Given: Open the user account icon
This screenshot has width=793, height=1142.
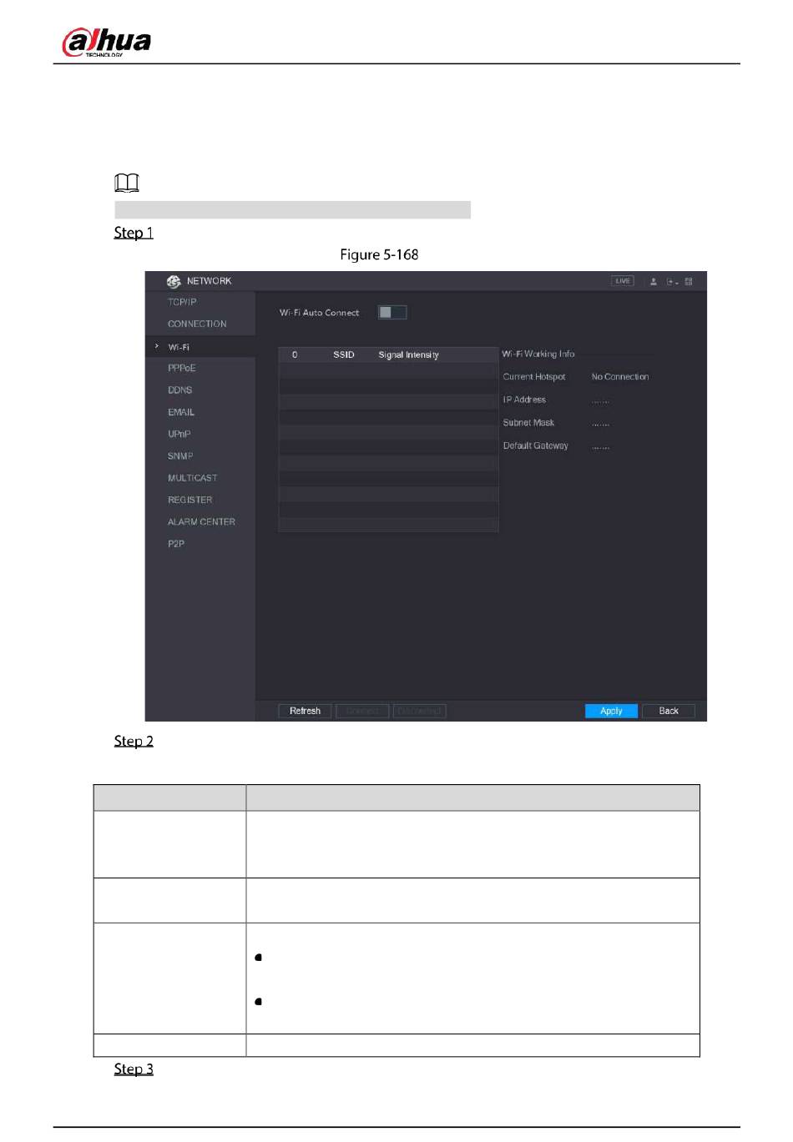Looking at the screenshot, I should [654, 281].
